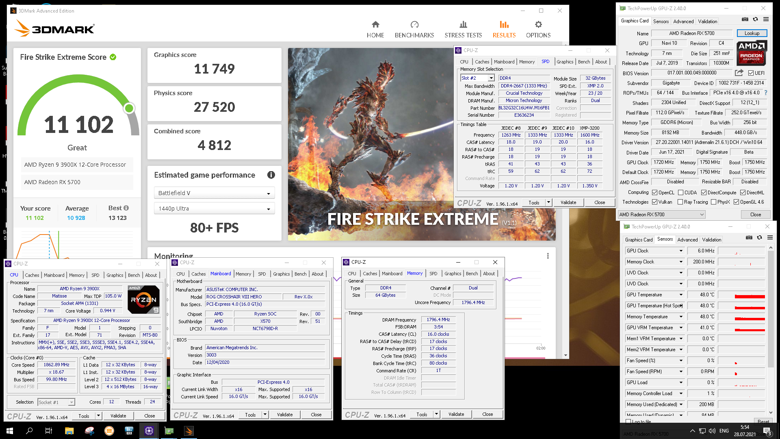
Task: Click the Lookup button in GPU-Z
Action: pos(752,33)
